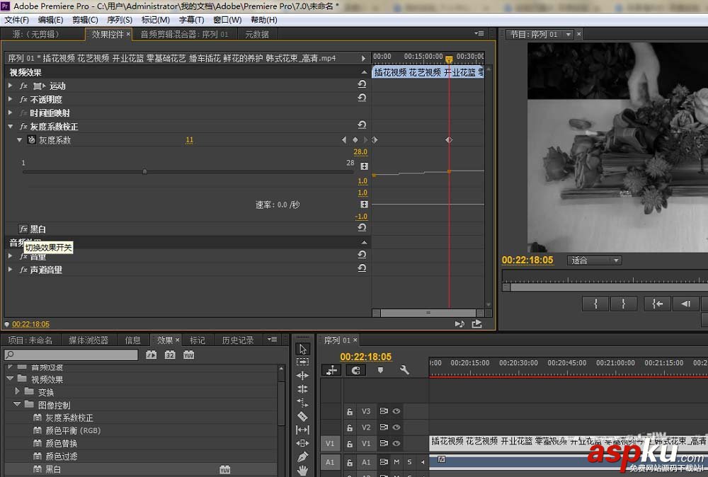Click stopwatch icon for 灰度系数 animation
Viewport: 708px width, 477px height.
[x=31, y=140]
